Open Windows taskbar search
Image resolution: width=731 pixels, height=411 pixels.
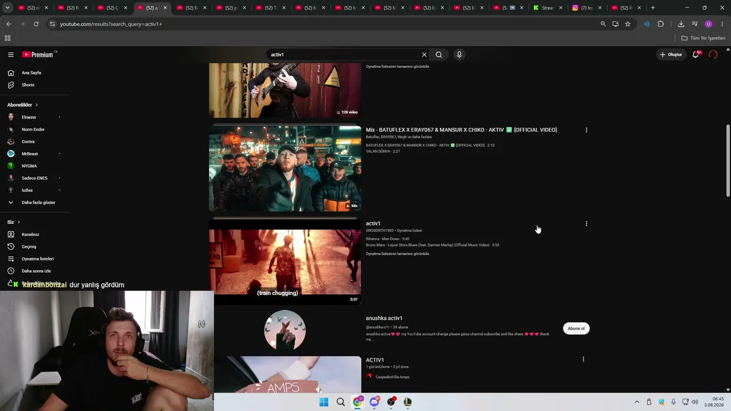click(x=341, y=402)
